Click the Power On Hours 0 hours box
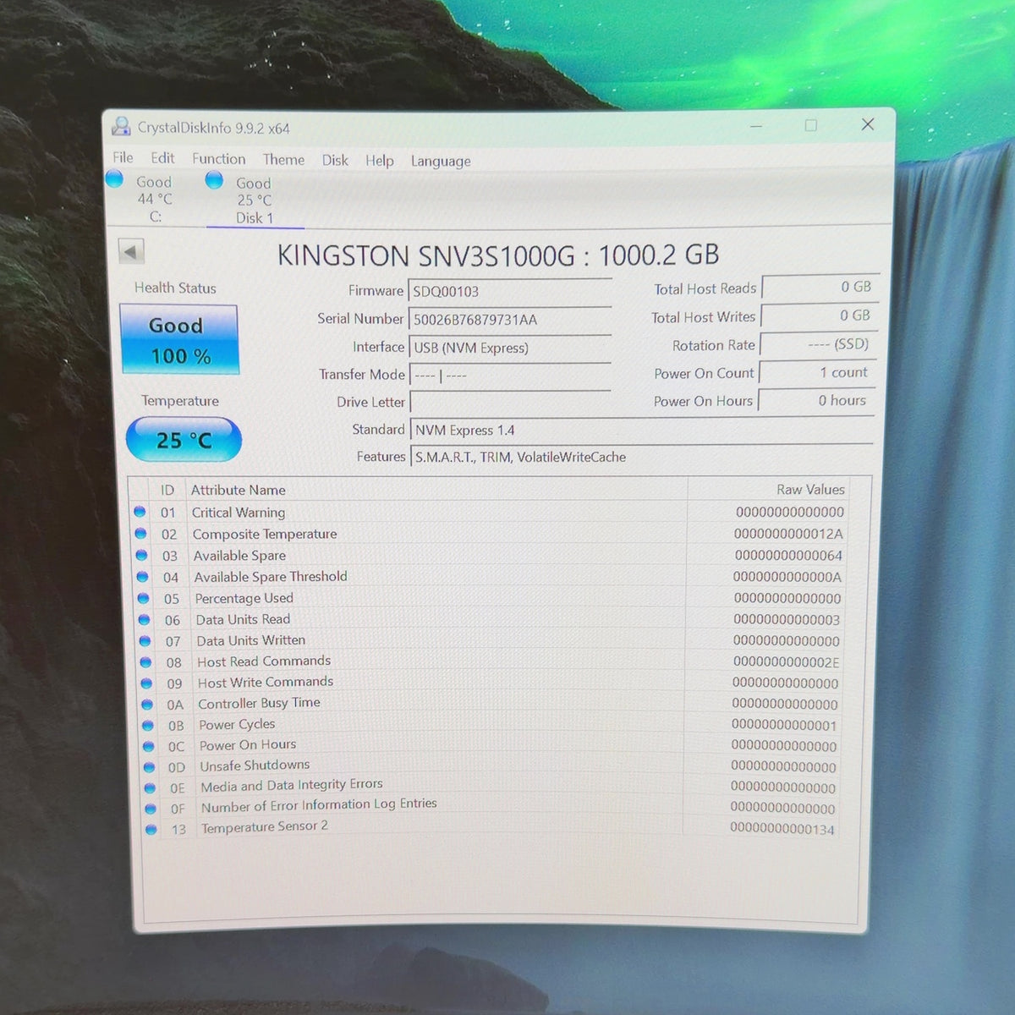 [816, 400]
